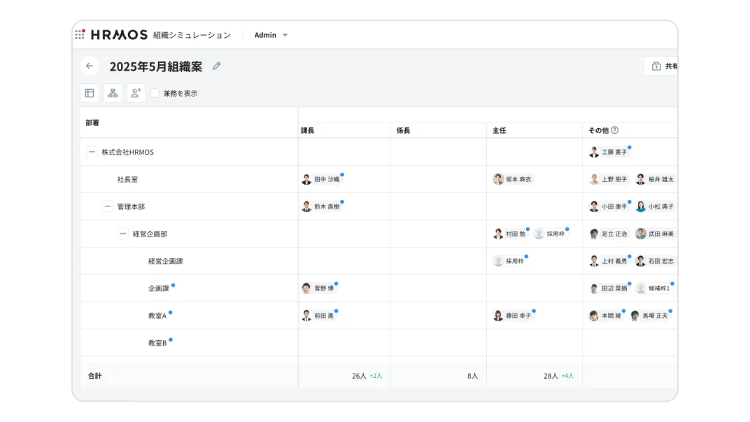Image resolution: width=750 pixels, height=422 pixels.
Task: Click the add member icon
Action: point(135,92)
